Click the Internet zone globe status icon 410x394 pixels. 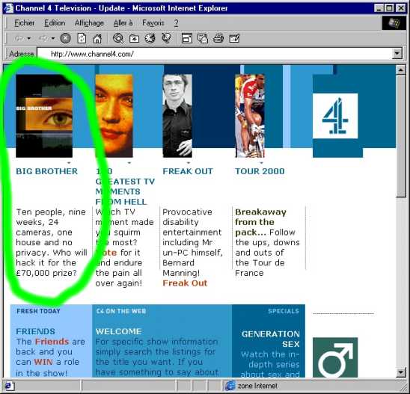(x=230, y=386)
